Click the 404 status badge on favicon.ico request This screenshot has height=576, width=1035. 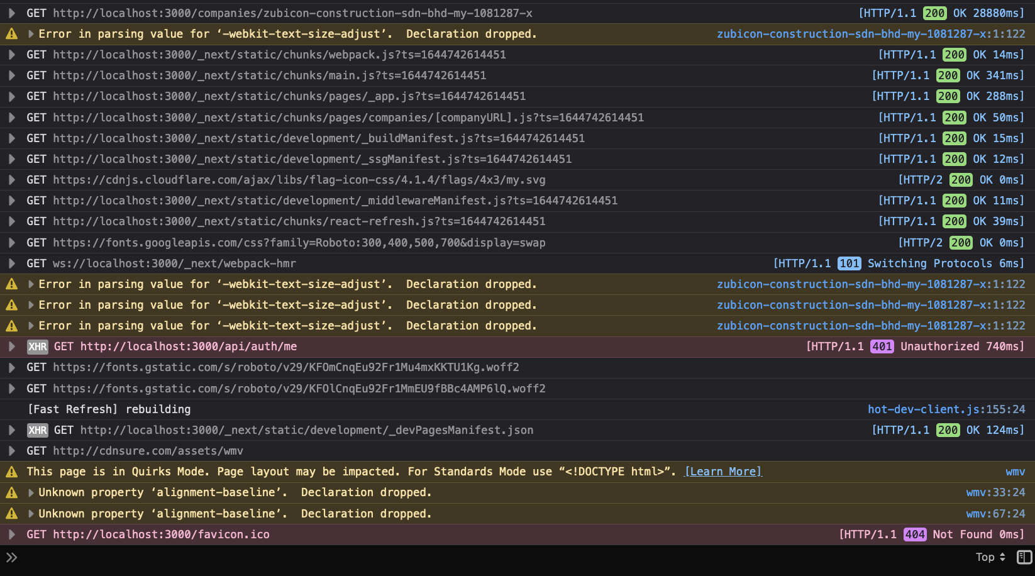pos(915,534)
